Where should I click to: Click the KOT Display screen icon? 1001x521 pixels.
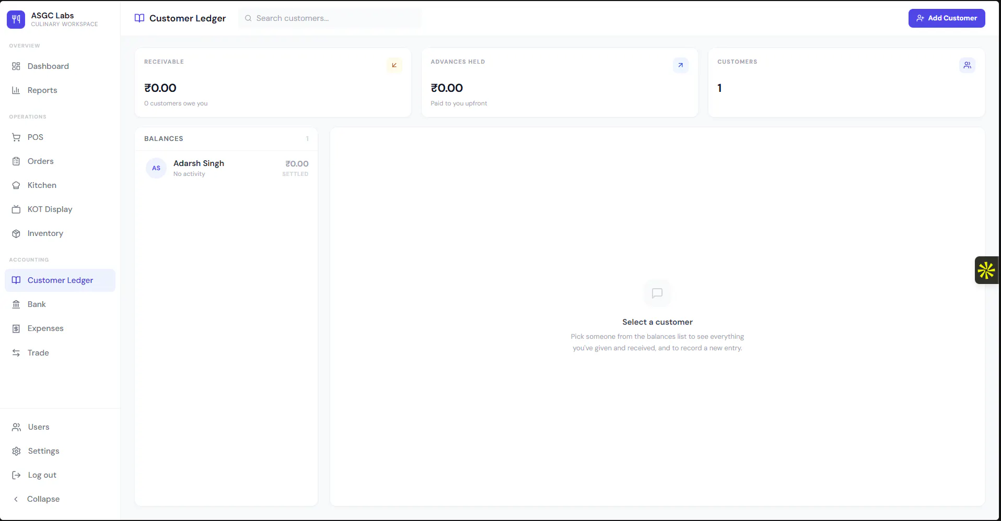click(x=16, y=209)
